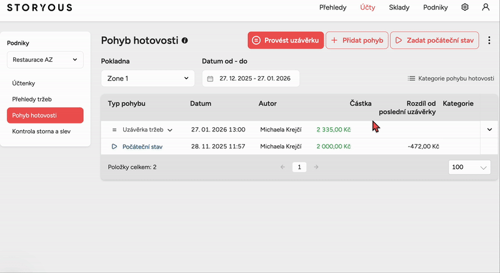
Task: Open the Sklady menu
Action: [399, 7]
